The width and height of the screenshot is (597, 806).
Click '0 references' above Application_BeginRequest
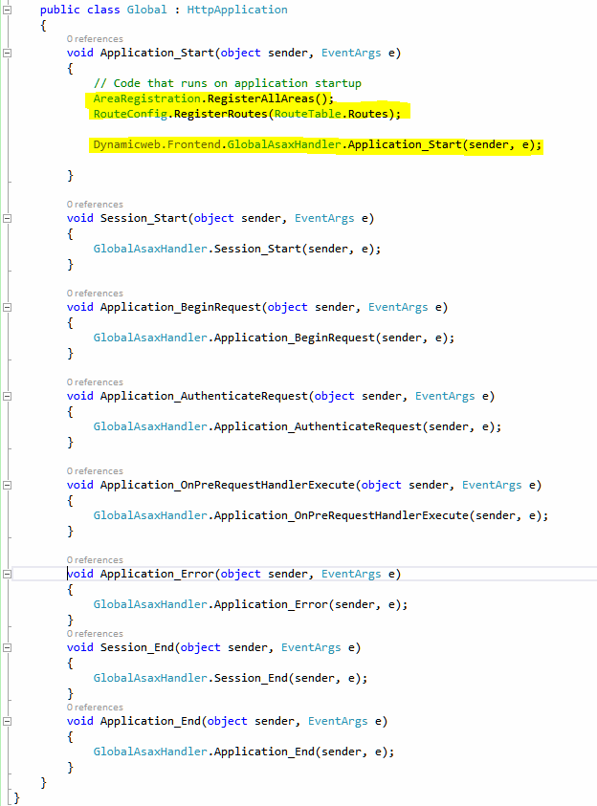tap(95, 294)
